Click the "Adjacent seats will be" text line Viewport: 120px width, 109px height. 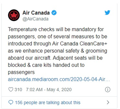[x=78, y=58]
